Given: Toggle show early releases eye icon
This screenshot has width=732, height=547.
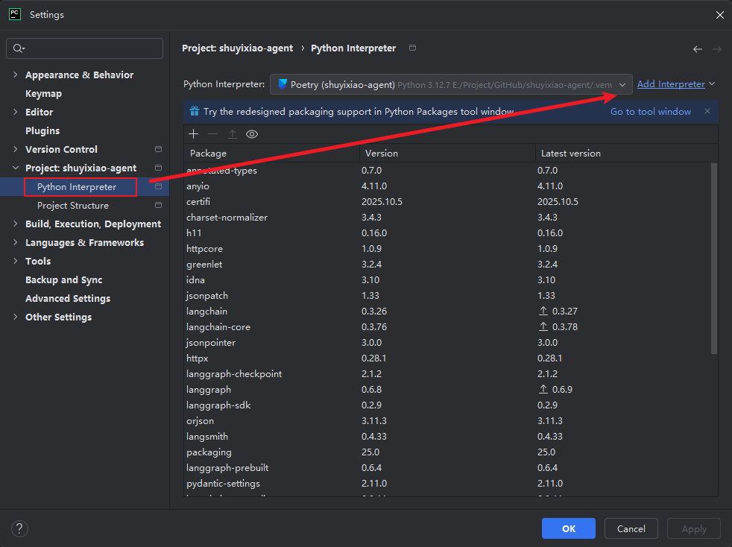Looking at the screenshot, I should click(252, 134).
